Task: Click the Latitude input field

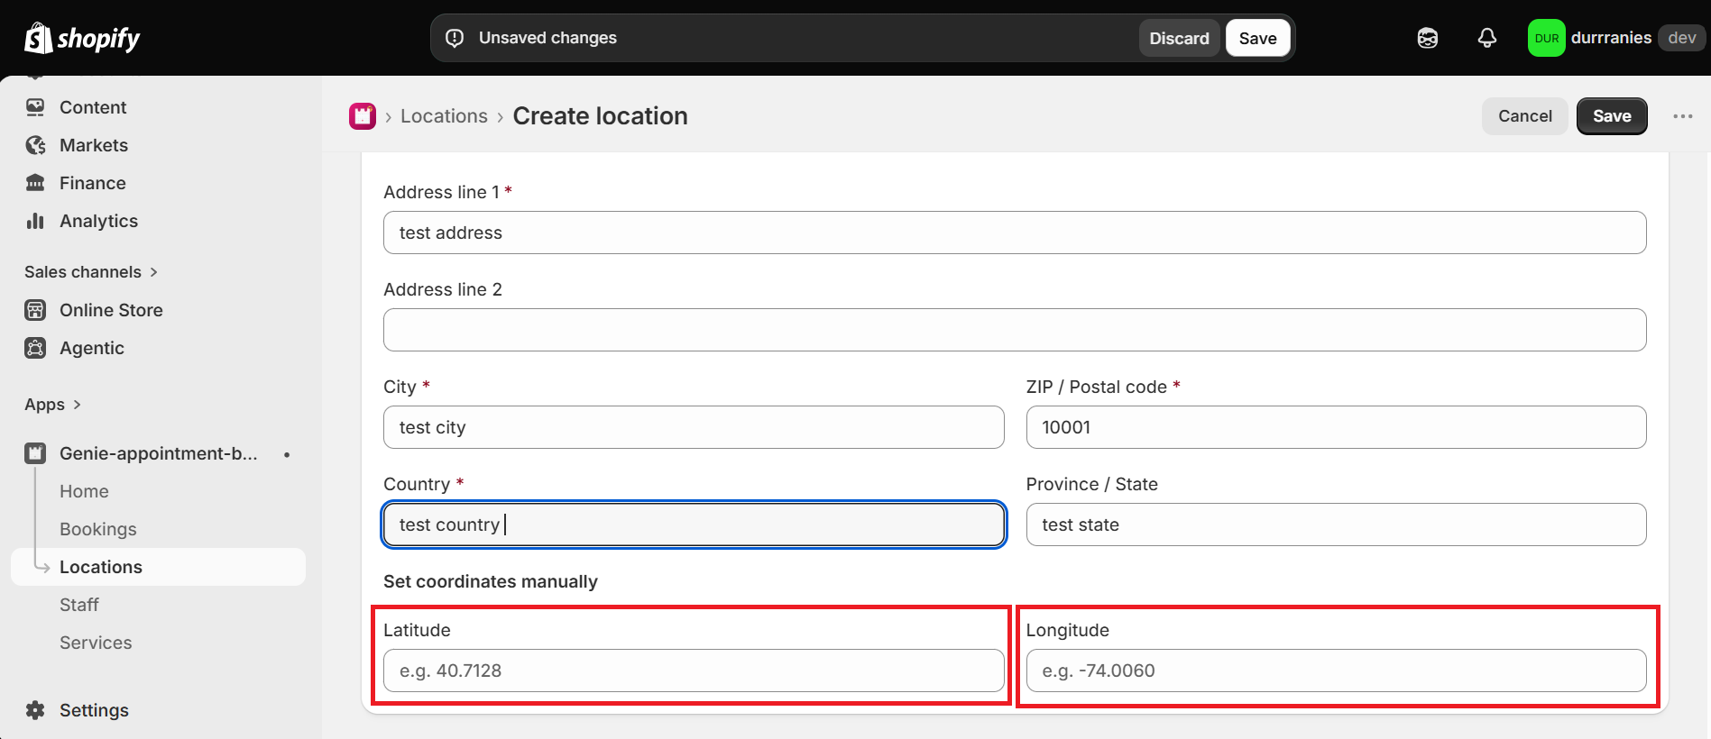Action: (694, 671)
